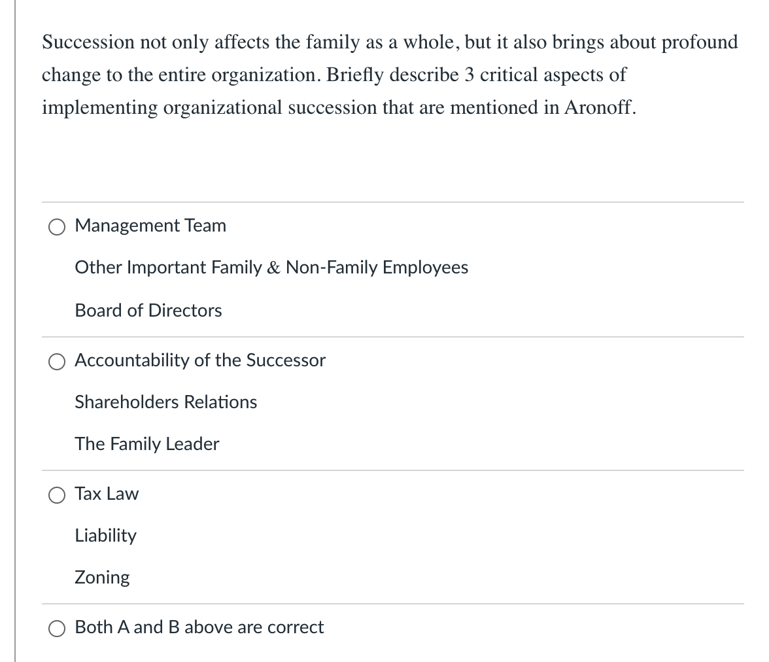Click the Board of Directors text
769x662 pixels.
[148, 311]
